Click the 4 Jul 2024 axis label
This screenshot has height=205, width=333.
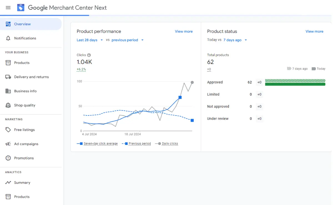pyautogui.click(x=89, y=134)
